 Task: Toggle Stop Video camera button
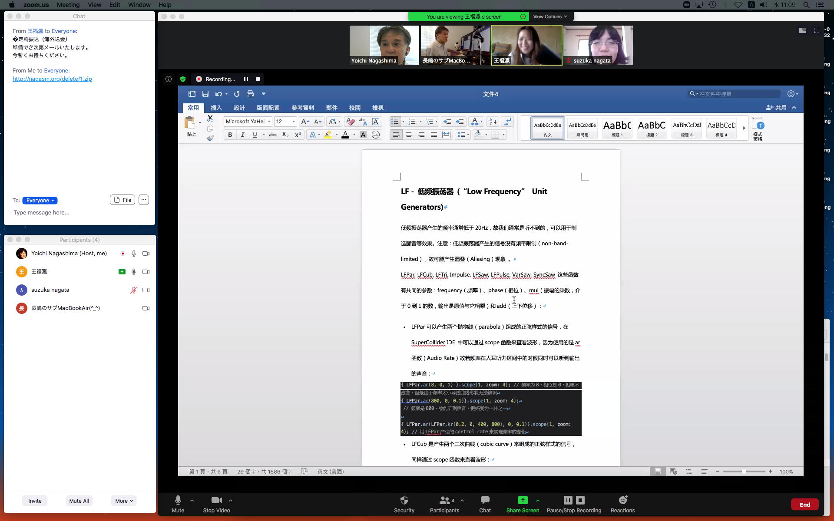click(216, 500)
